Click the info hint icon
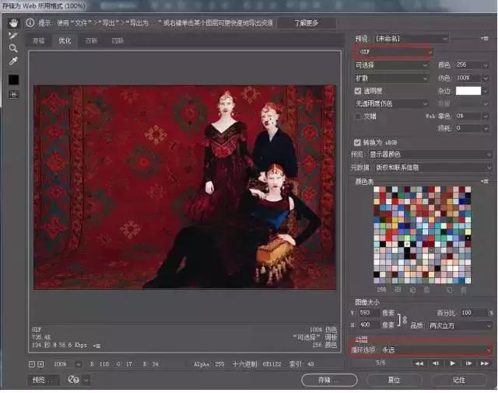The width and height of the screenshot is (498, 393). coord(30,23)
